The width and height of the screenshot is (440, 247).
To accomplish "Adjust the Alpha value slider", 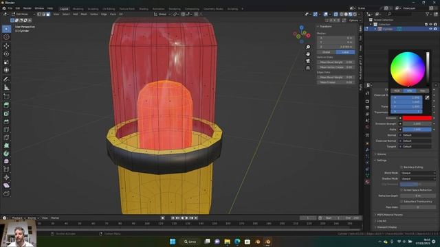I will click(x=417, y=130).
